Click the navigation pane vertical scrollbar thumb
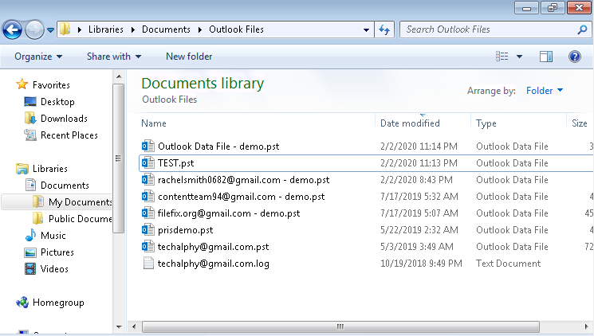Screen dimensions: 594x336 point(119,158)
